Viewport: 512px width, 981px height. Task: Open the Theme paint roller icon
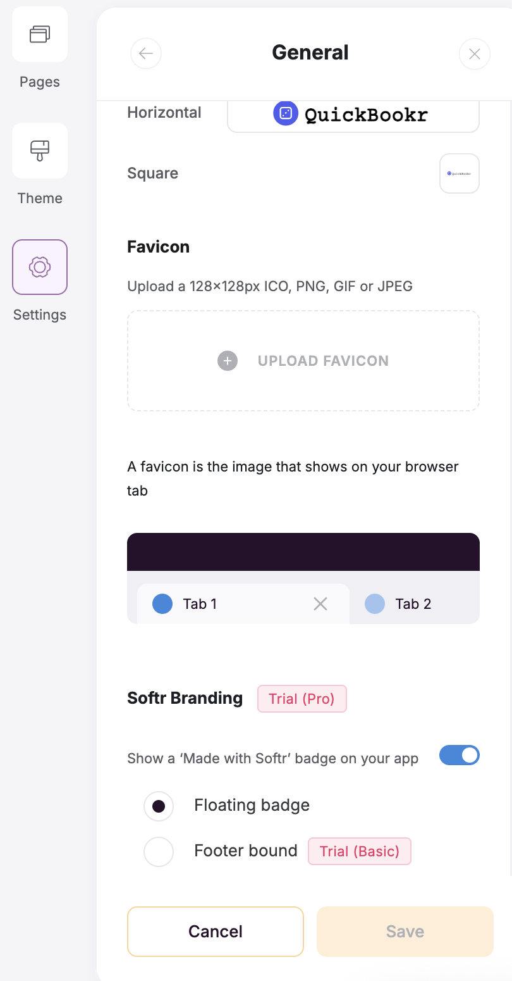(40, 151)
